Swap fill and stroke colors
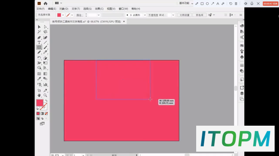Image resolution: width=279 pixels, height=156 pixels. click(x=46, y=101)
